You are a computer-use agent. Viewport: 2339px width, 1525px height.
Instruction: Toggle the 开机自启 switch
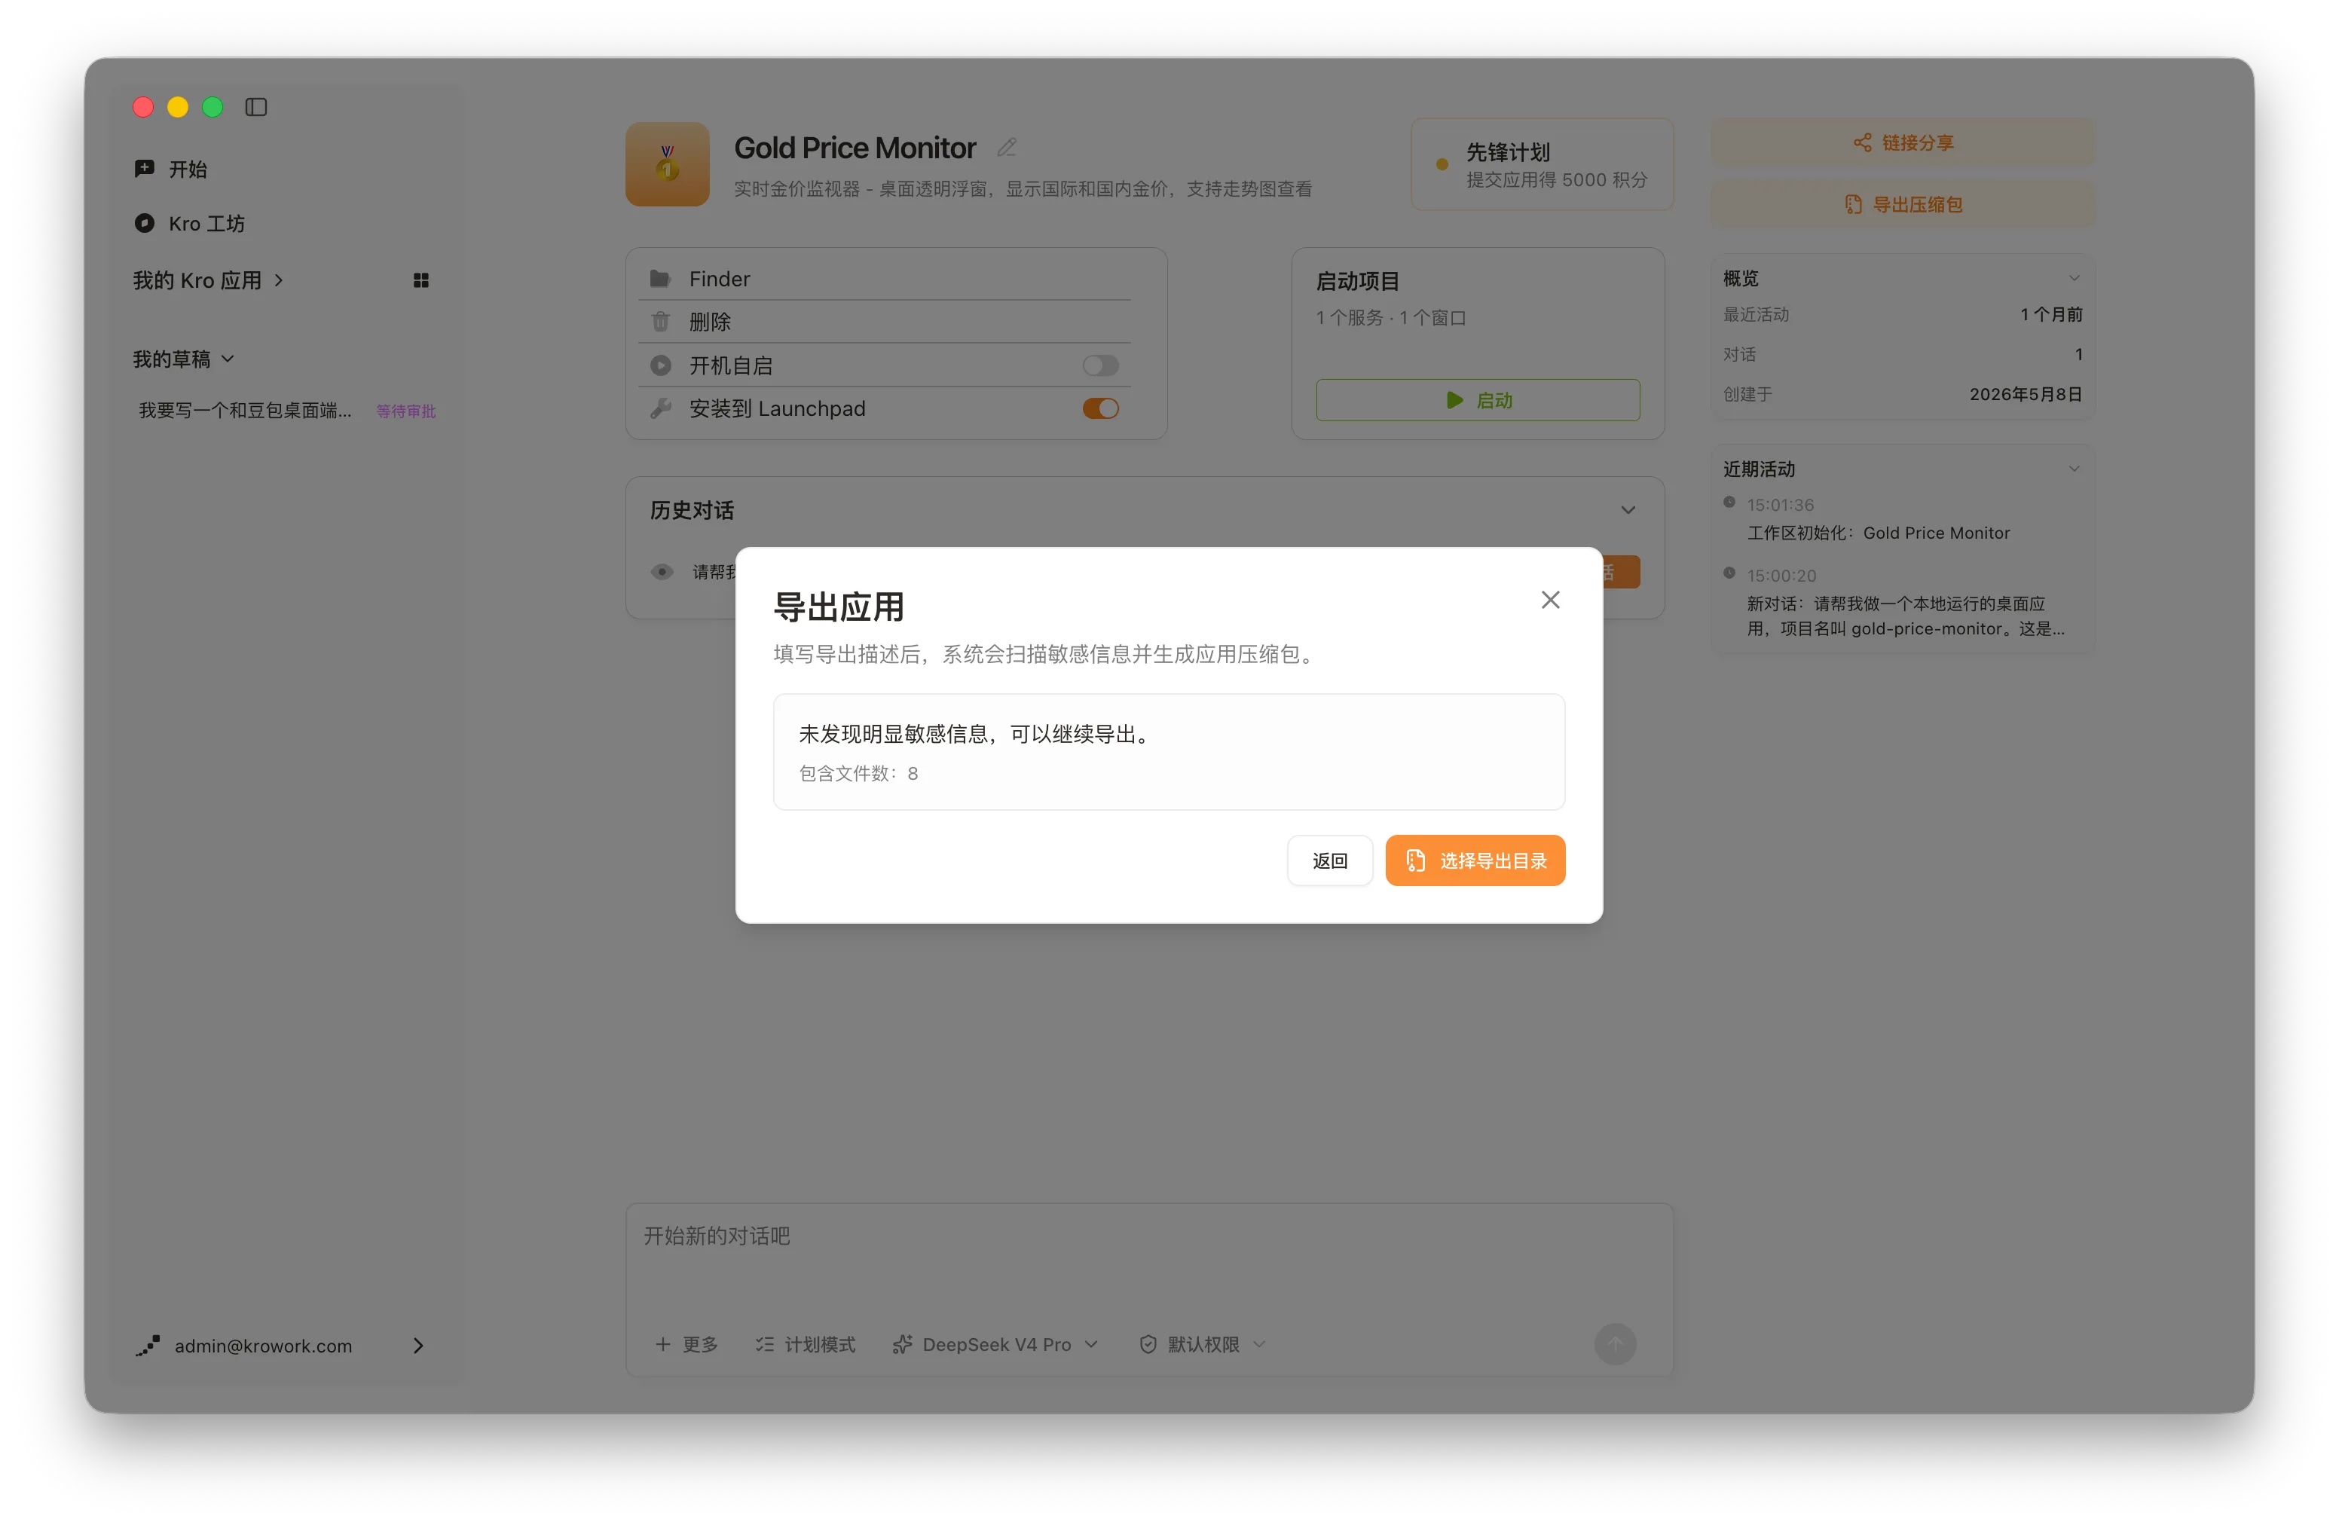coord(1101,365)
